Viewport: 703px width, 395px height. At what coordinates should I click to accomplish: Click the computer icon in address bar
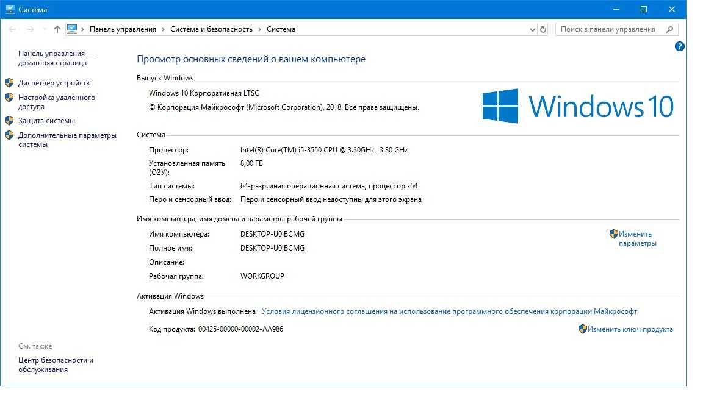pos(72,29)
